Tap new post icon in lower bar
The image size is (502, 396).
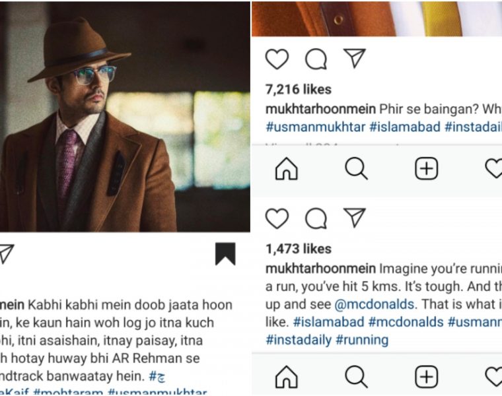point(427,377)
